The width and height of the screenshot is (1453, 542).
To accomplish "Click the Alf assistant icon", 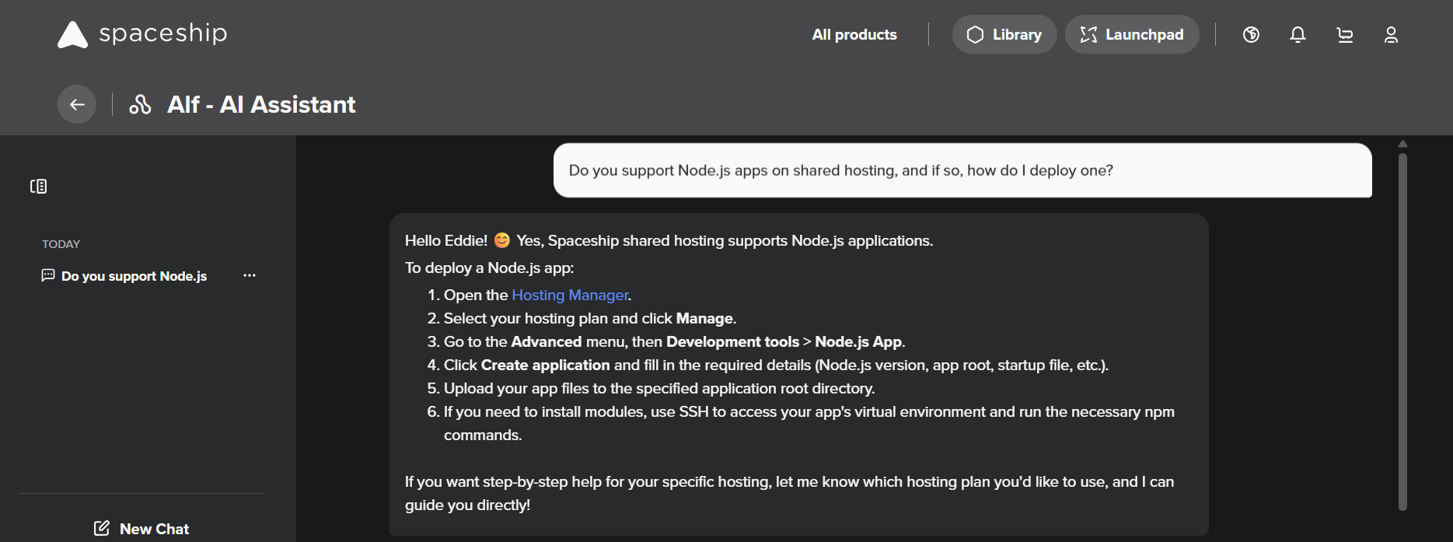I will [x=140, y=104].
